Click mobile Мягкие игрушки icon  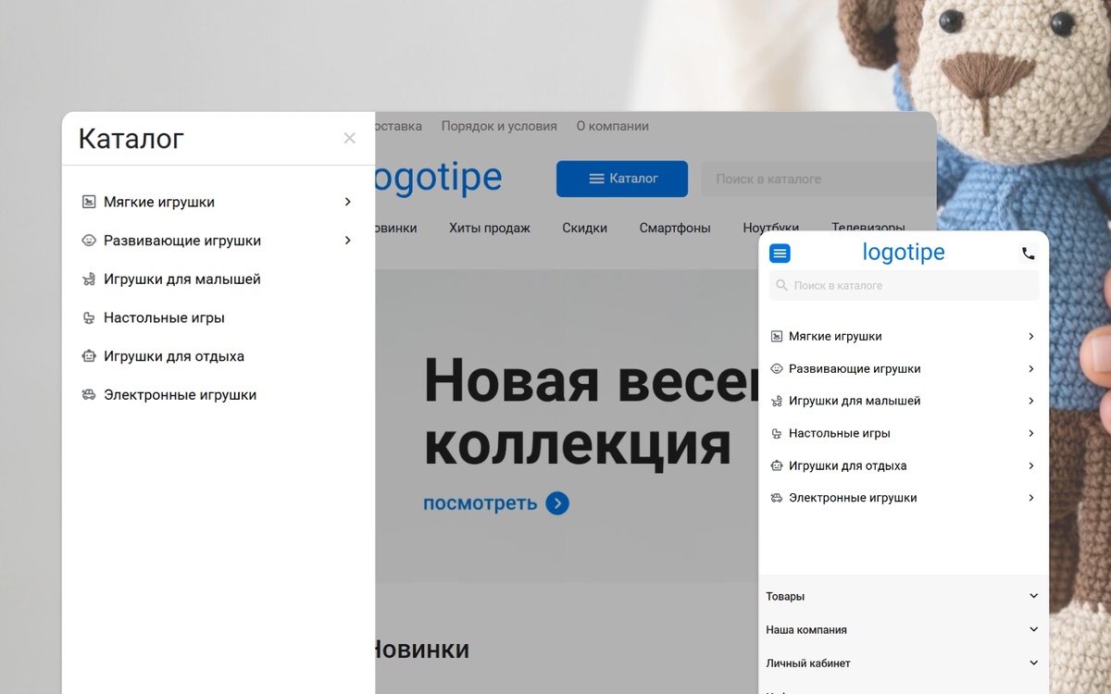777,337
